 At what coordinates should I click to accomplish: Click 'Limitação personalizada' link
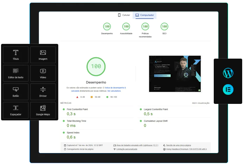click(127, 149)
